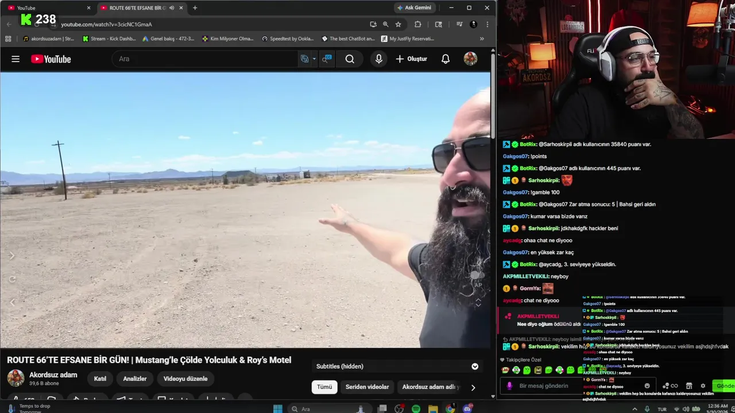The width and height of the screenshot is (735, 413).
Task: Click the address bar URL
Action: click(x=106, y=25)
